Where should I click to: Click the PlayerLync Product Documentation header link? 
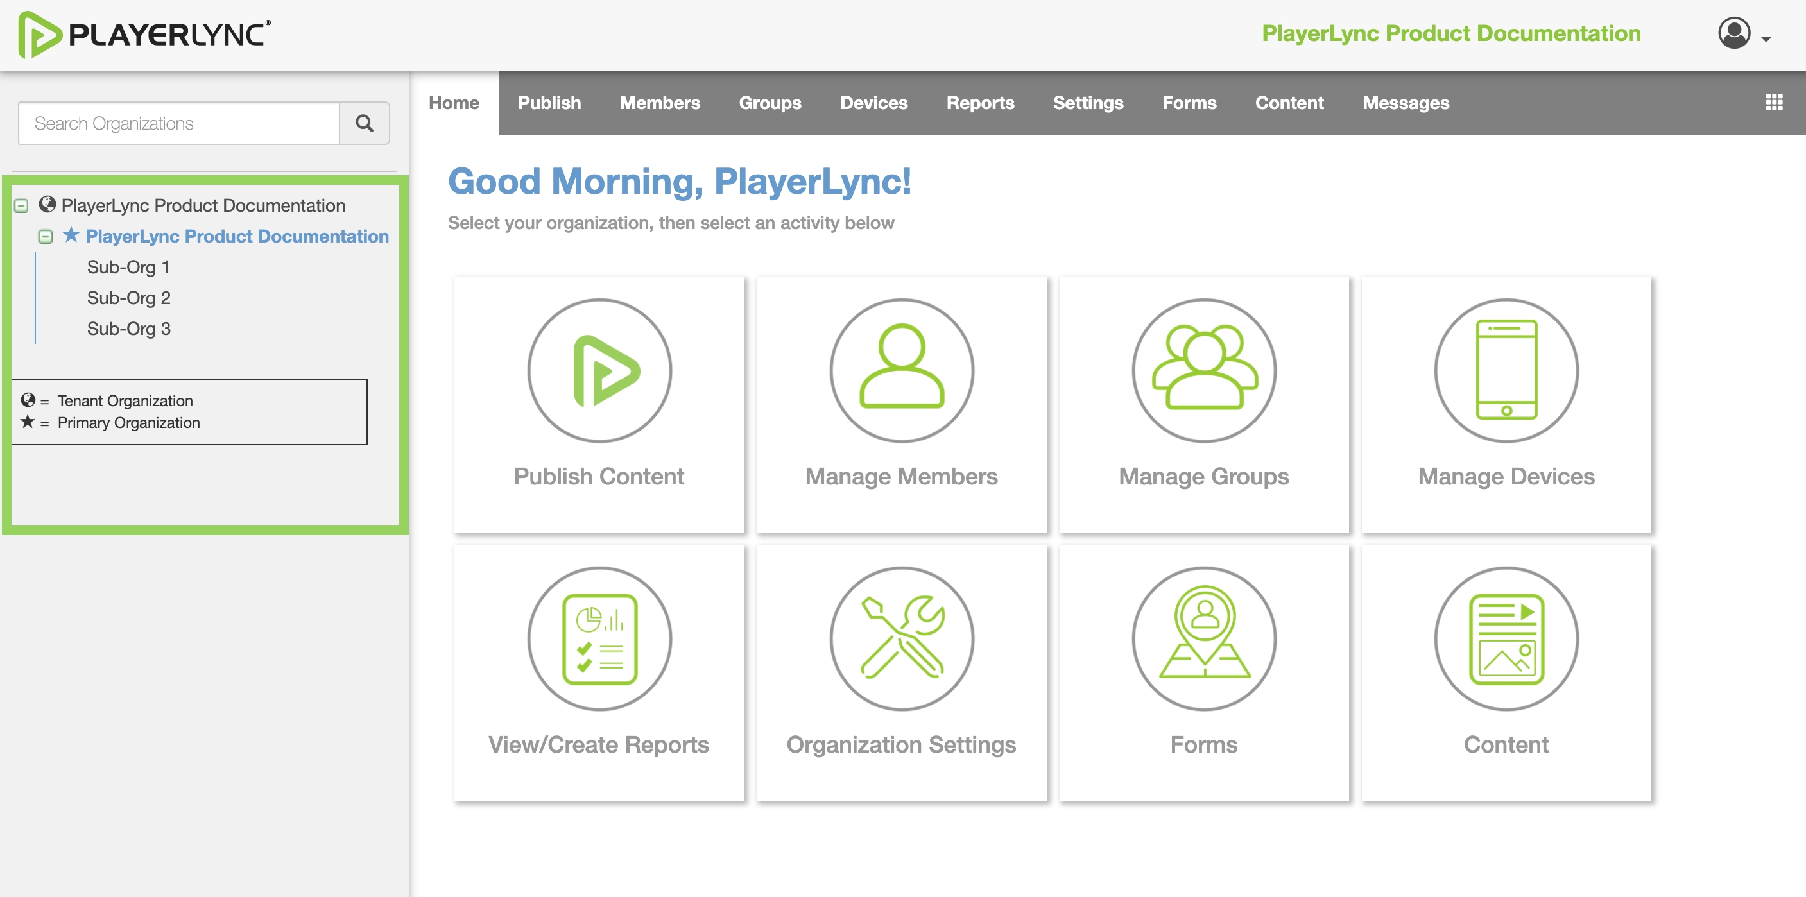click(x=1450, y=33)
